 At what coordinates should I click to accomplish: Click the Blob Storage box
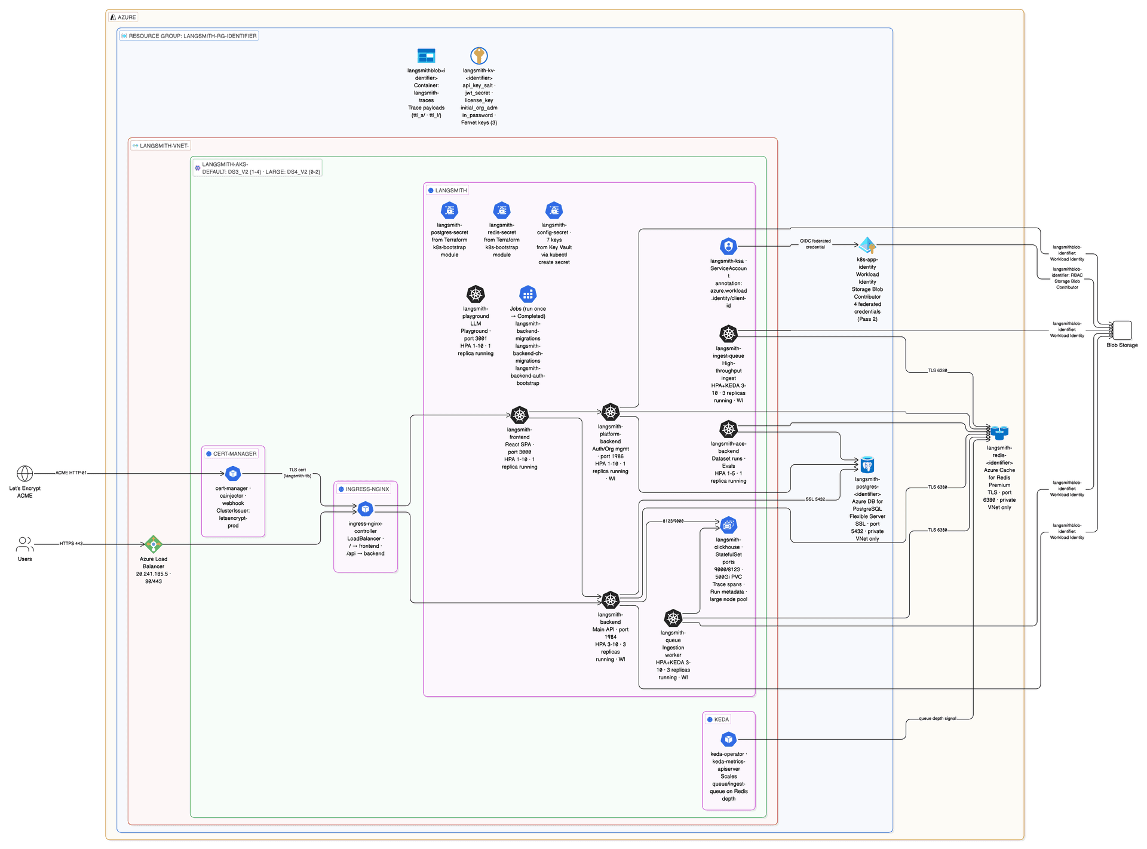(1122, 330)
